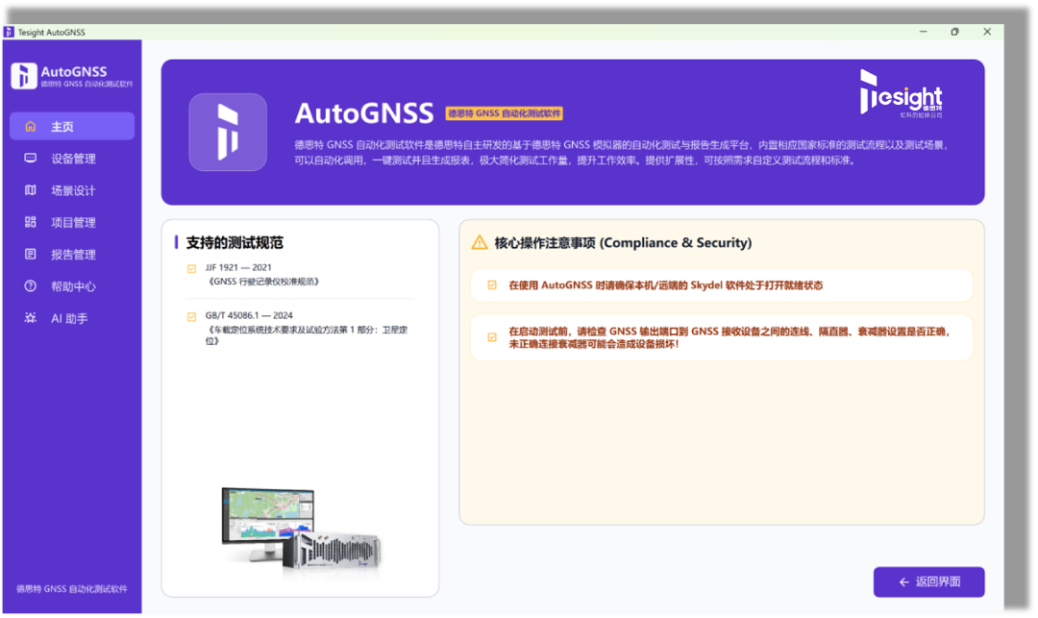Open the 设备管理 menu item
Screen dimensions: 1038x618
[x=72, y=159]
